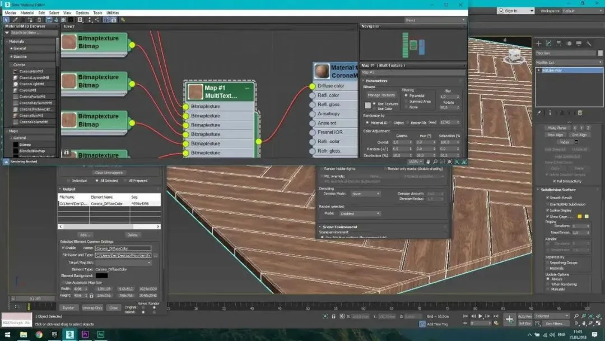This screenshot has width=605, height=341.
Task: Select Summed Area filtering option
Action: [x=406, y=101]
